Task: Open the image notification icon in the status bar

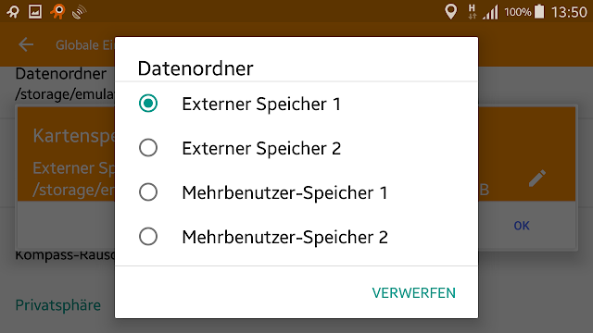Action: (35, 12)
